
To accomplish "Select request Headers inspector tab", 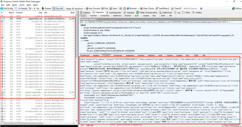I will [83, 16].
